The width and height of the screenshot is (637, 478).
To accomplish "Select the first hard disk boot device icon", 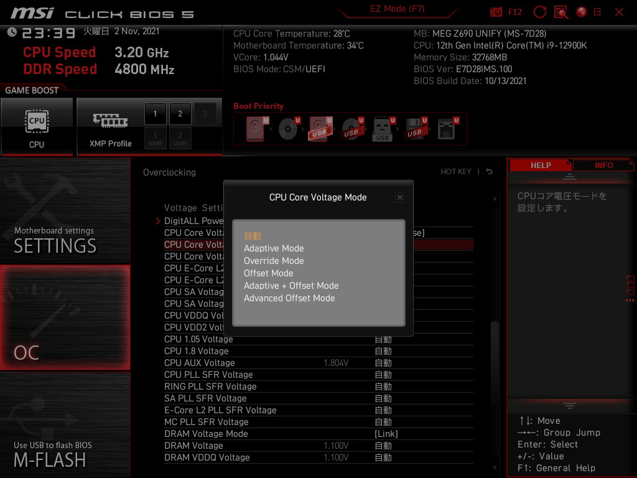I will point(256,129).
